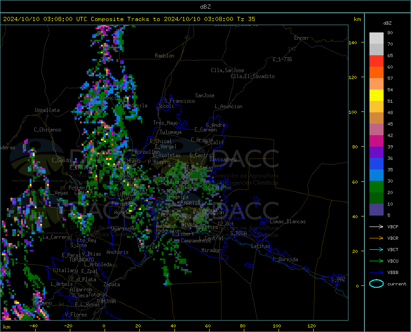Click the La_Carrera place label

coord(56,237)
